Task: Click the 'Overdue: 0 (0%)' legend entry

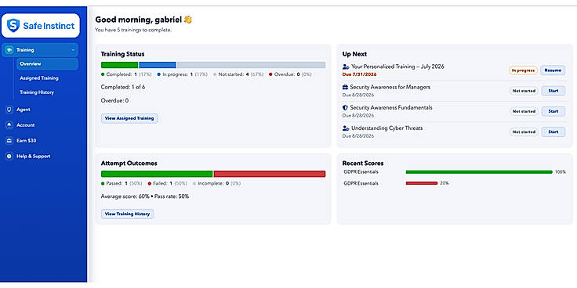Action: (290, 74)
